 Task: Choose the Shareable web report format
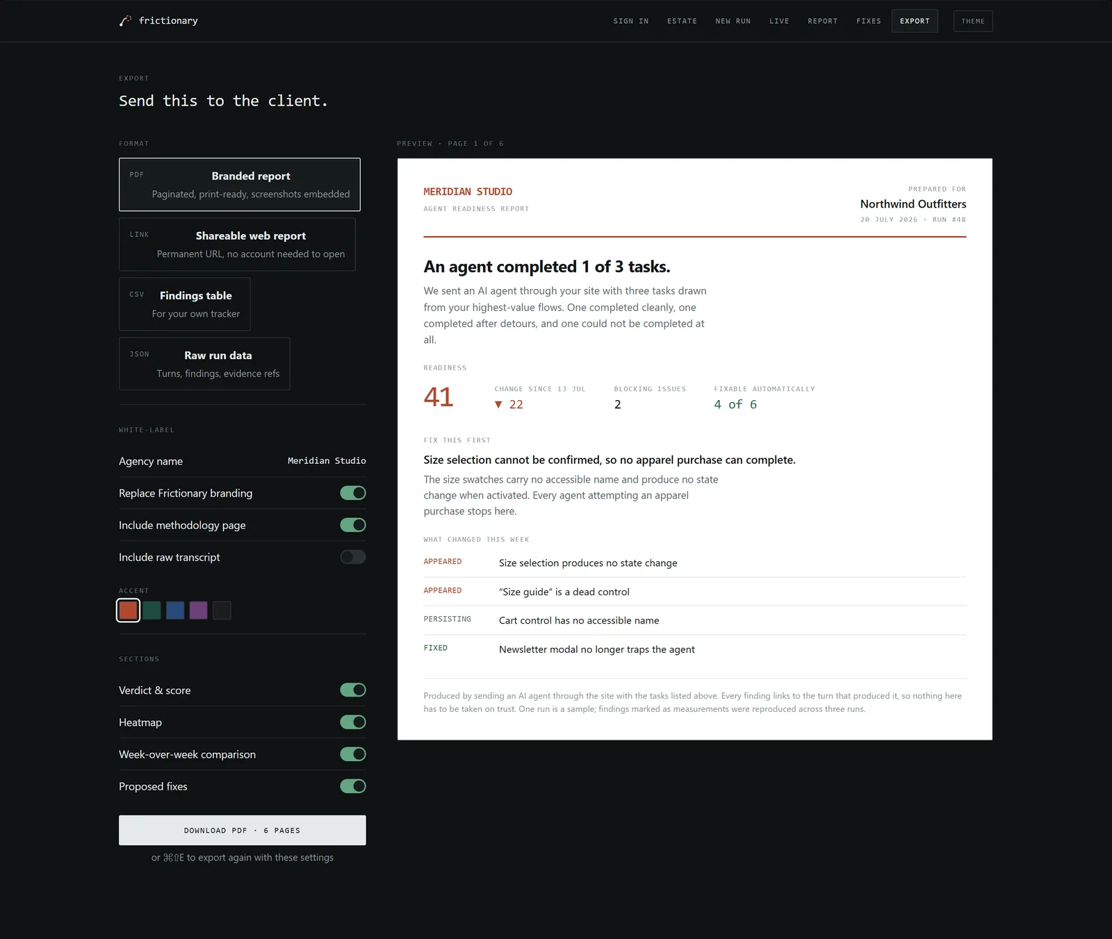pos(237,244)
